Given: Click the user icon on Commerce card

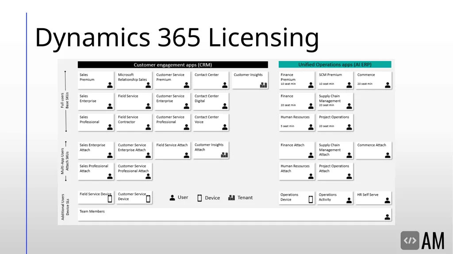Looking at the screenshot, I should pos(388,85).
